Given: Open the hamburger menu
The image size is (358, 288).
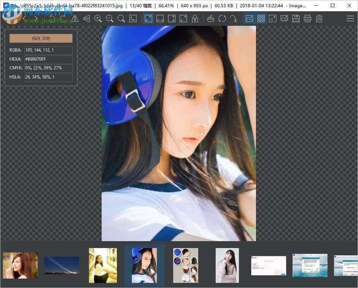Looking at the screenshot, I should [350, 18].
